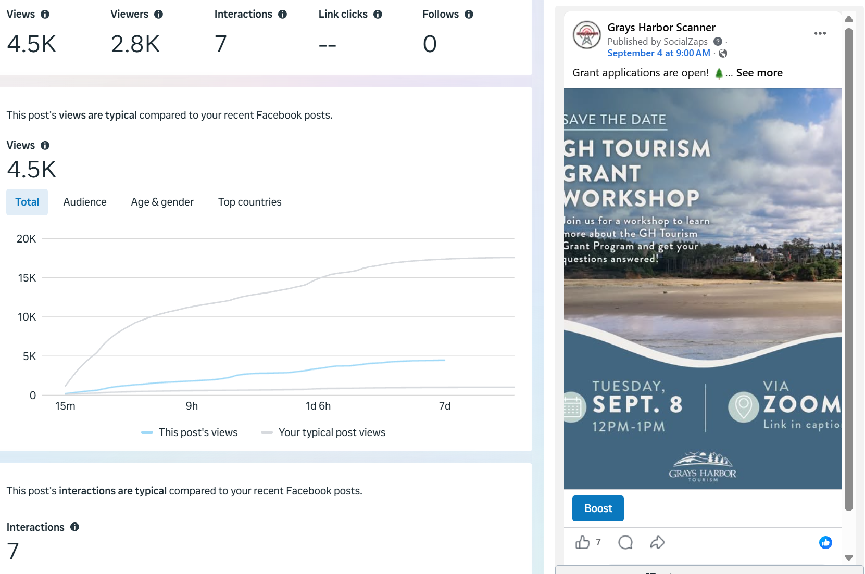Screen dimensions: 865x574
Task: Select the Total tab
Action: tap(27, 202)
